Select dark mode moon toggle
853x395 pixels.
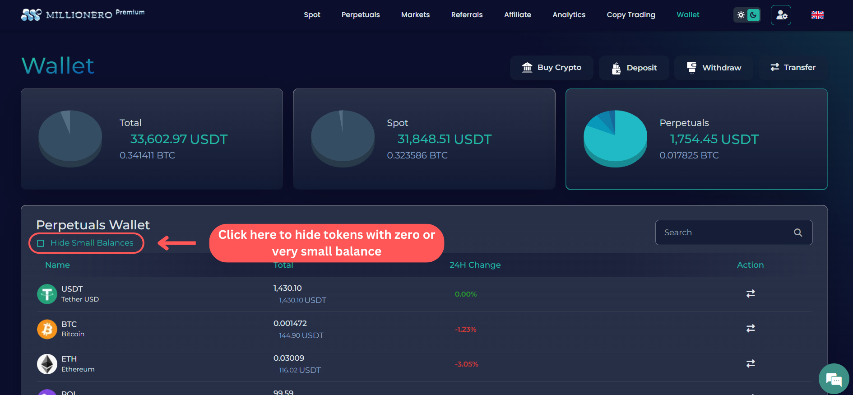[753, 15]
